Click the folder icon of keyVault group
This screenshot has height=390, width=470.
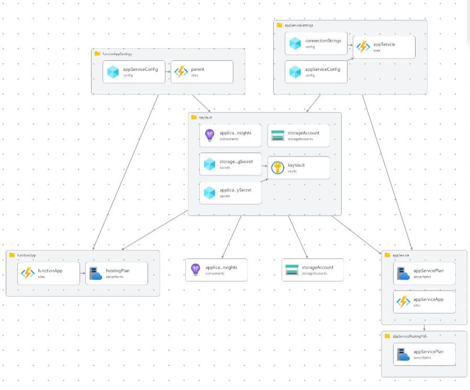point(194,117)
